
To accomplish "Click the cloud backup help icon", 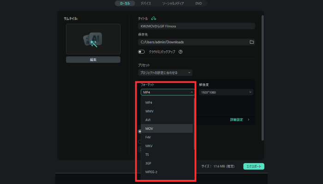I will pyautogui.click(x=180, y=52).
